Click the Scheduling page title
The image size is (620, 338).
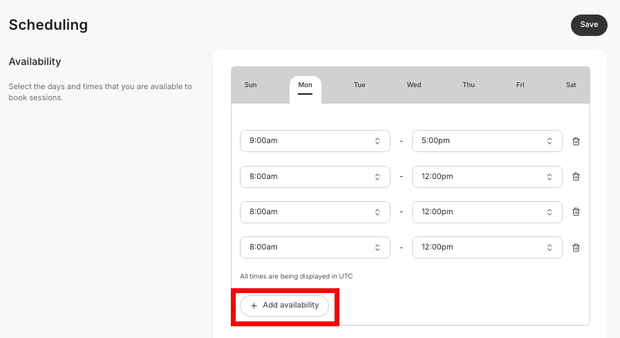click(x=48, y=25)
